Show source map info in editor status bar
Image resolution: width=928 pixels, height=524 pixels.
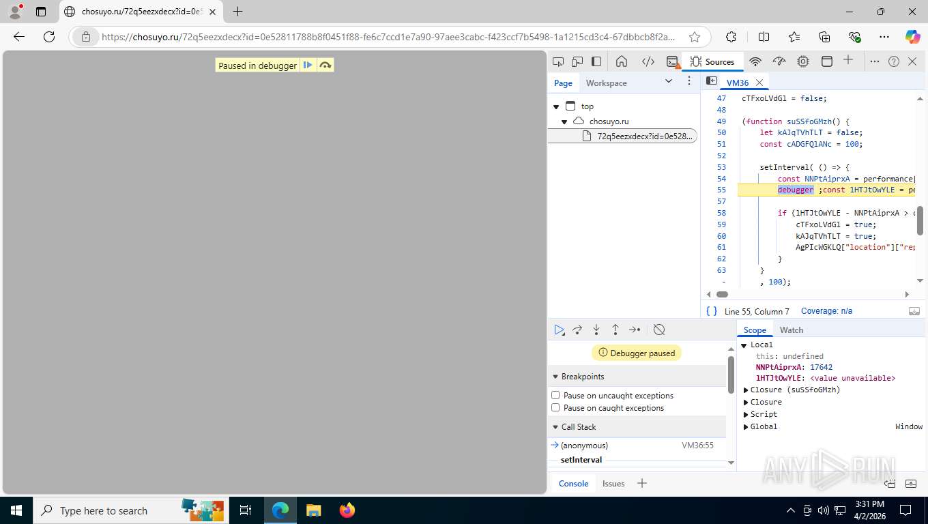click(914, 311)
